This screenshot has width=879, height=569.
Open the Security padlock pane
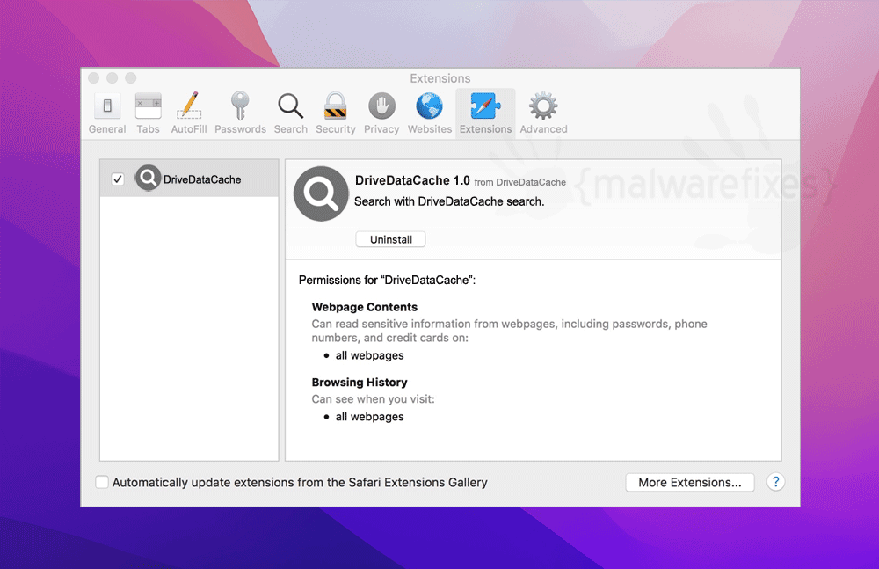(335, 113)
